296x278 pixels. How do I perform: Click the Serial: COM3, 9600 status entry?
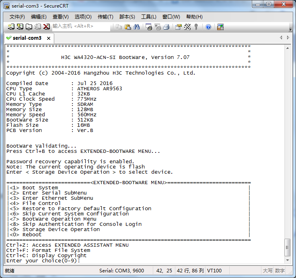click(121, 271)
